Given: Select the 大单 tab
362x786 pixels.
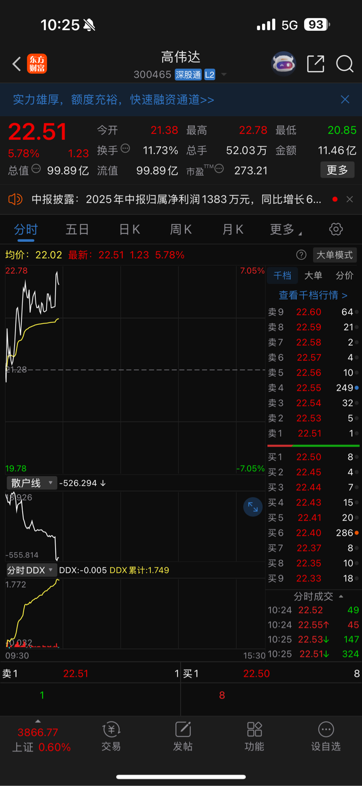Looking at the screenshot, I should click(x=313, y=276).
